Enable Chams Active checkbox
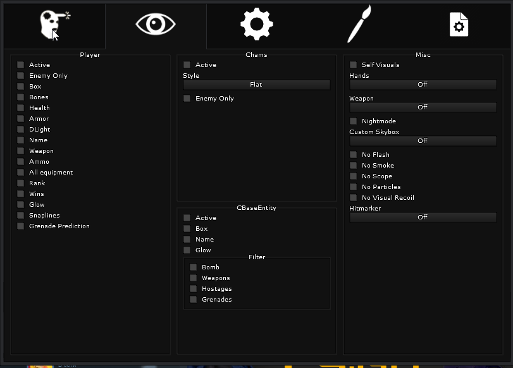The width and height of the screenshot is (513, 368). [187, 64]
